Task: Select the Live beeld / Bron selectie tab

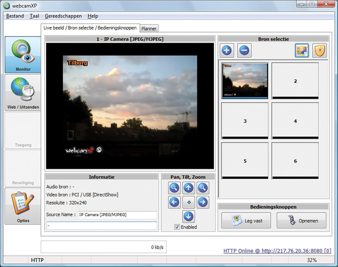Action: pos(90,28)
